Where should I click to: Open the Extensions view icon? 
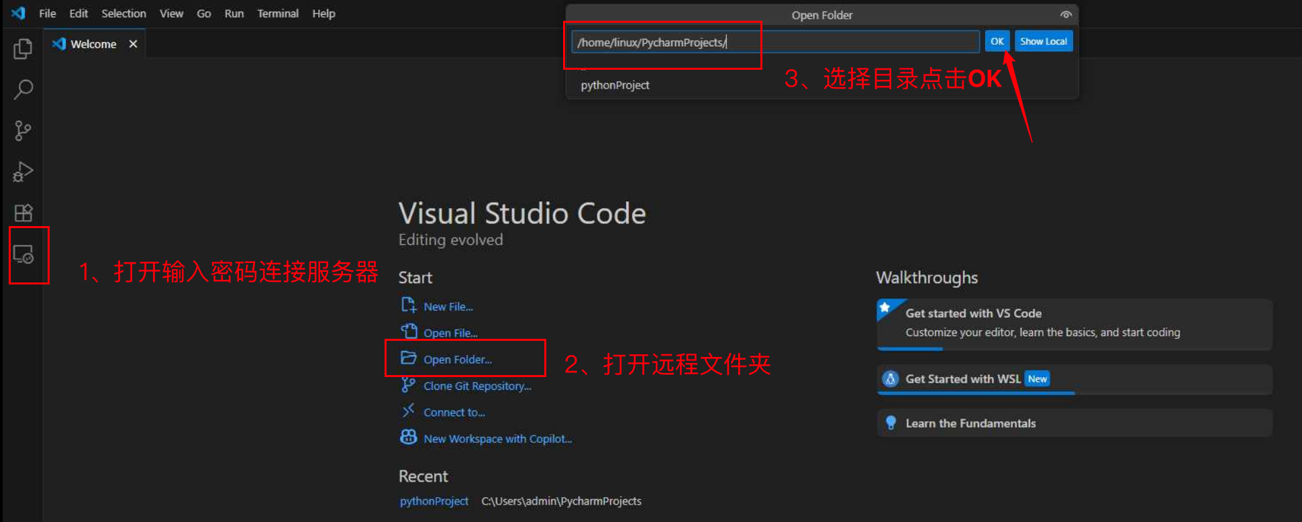(x=23, y=213)
